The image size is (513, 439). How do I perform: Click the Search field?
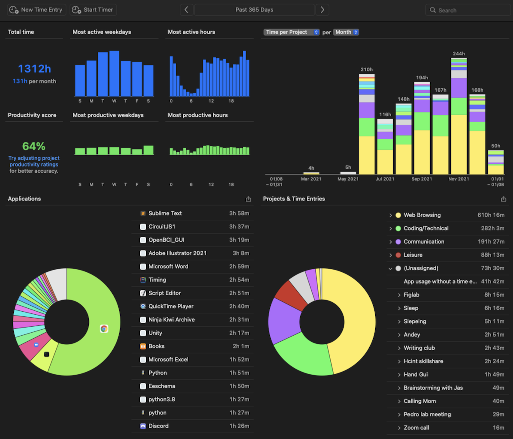468,10
